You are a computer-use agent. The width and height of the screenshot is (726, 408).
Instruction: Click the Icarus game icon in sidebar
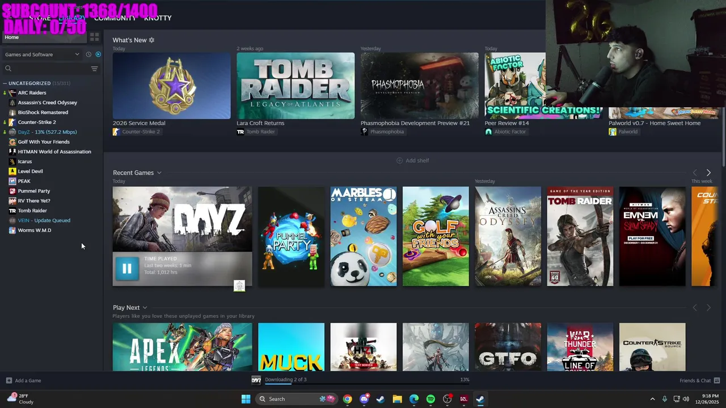12,161
